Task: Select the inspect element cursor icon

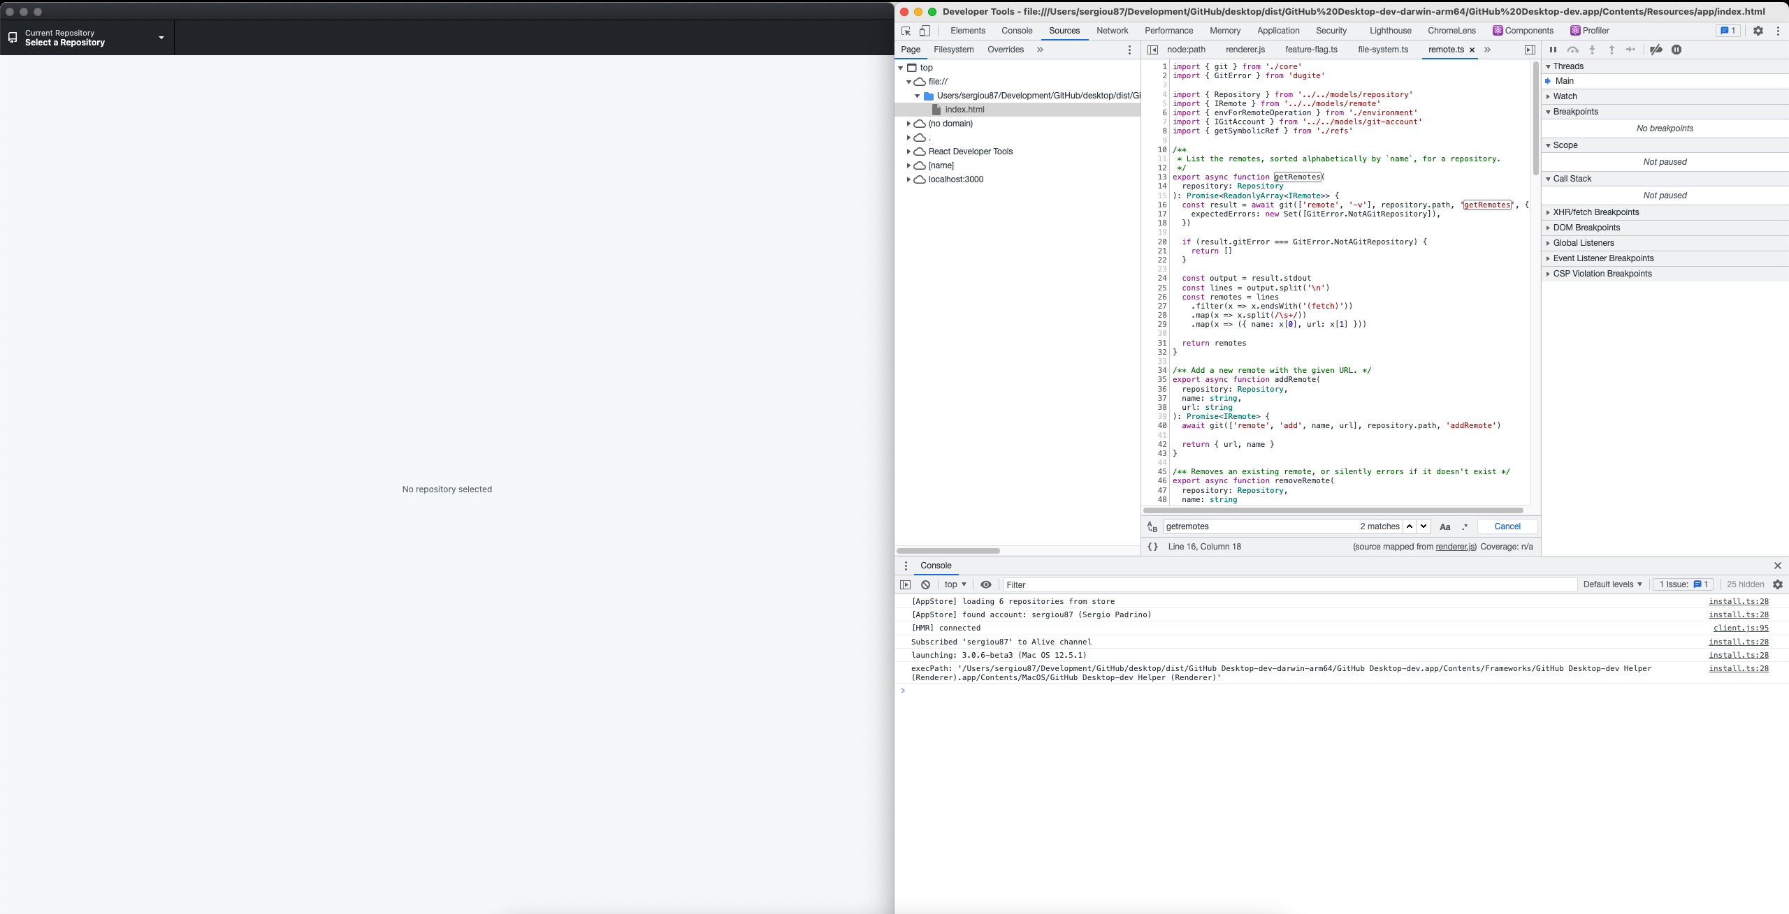Action: tap(906, 31)
